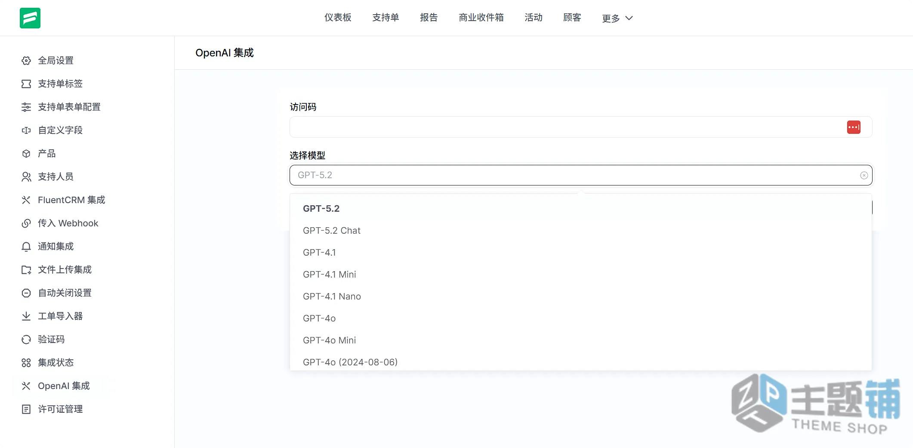
Task: Click the 访问码 input field
Action: click(581, 127)
